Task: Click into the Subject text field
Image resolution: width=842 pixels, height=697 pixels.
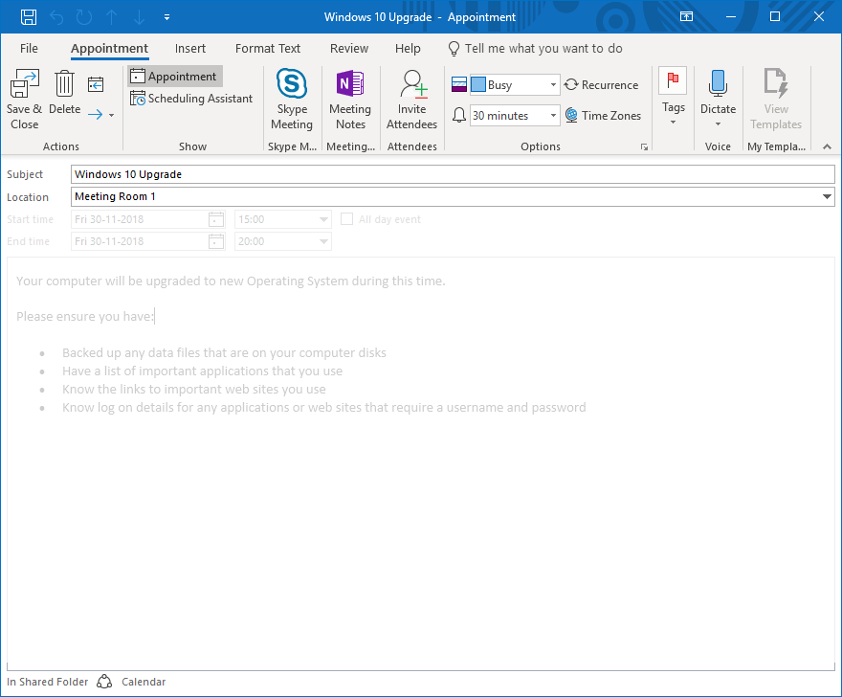Action: pyautogui.click(x=453, y=174)
